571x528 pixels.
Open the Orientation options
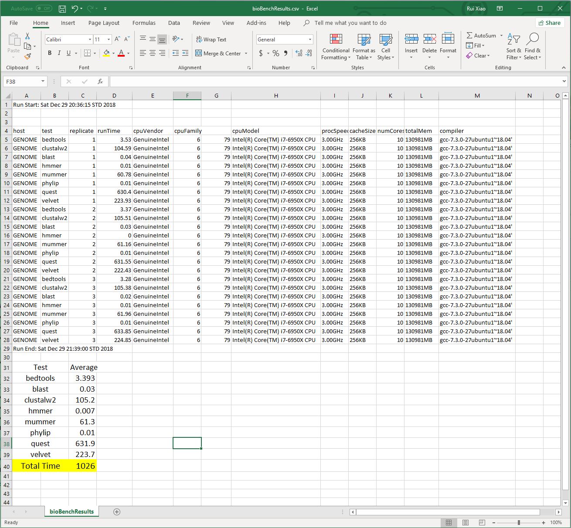point(177,39)
